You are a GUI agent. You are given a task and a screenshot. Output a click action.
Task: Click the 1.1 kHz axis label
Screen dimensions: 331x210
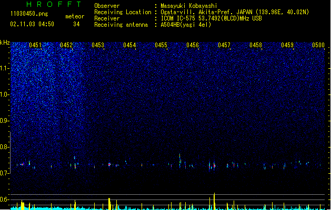tap(4, 68)
